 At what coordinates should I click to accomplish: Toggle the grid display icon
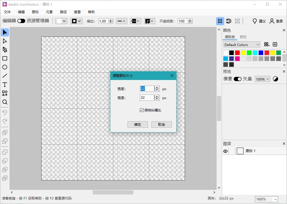(x=220, y=21)
